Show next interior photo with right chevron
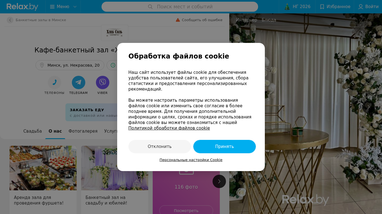Screen dimensions: 382x214 point(369,107)
